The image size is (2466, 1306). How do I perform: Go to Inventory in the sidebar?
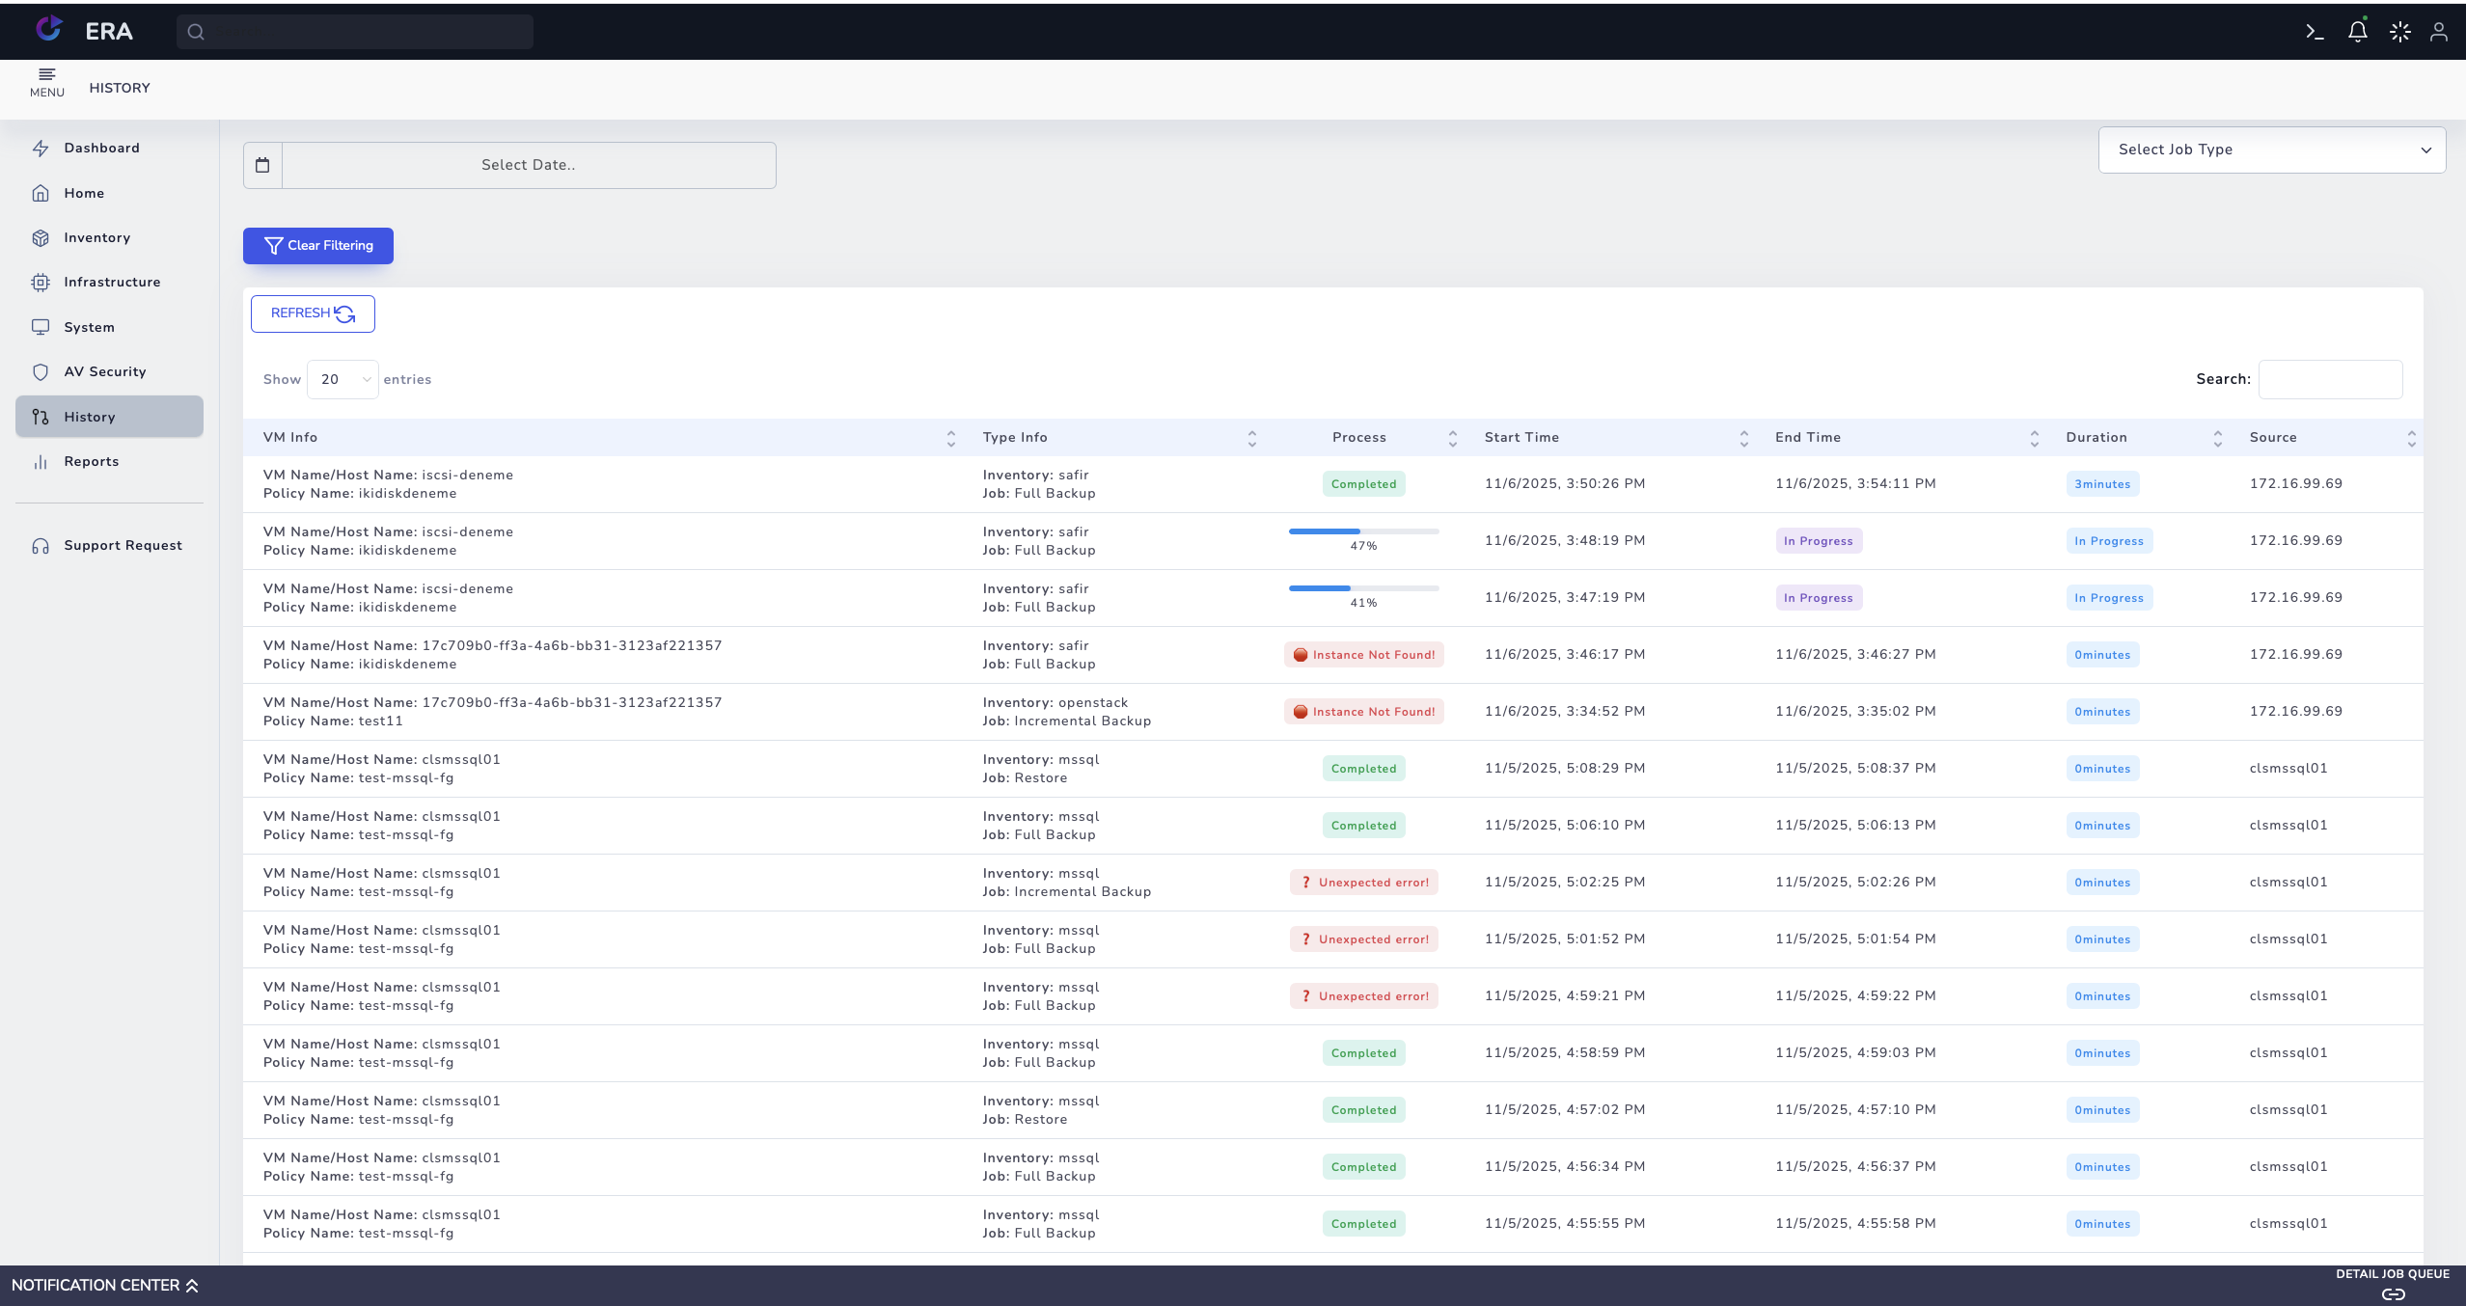point(96,237)
